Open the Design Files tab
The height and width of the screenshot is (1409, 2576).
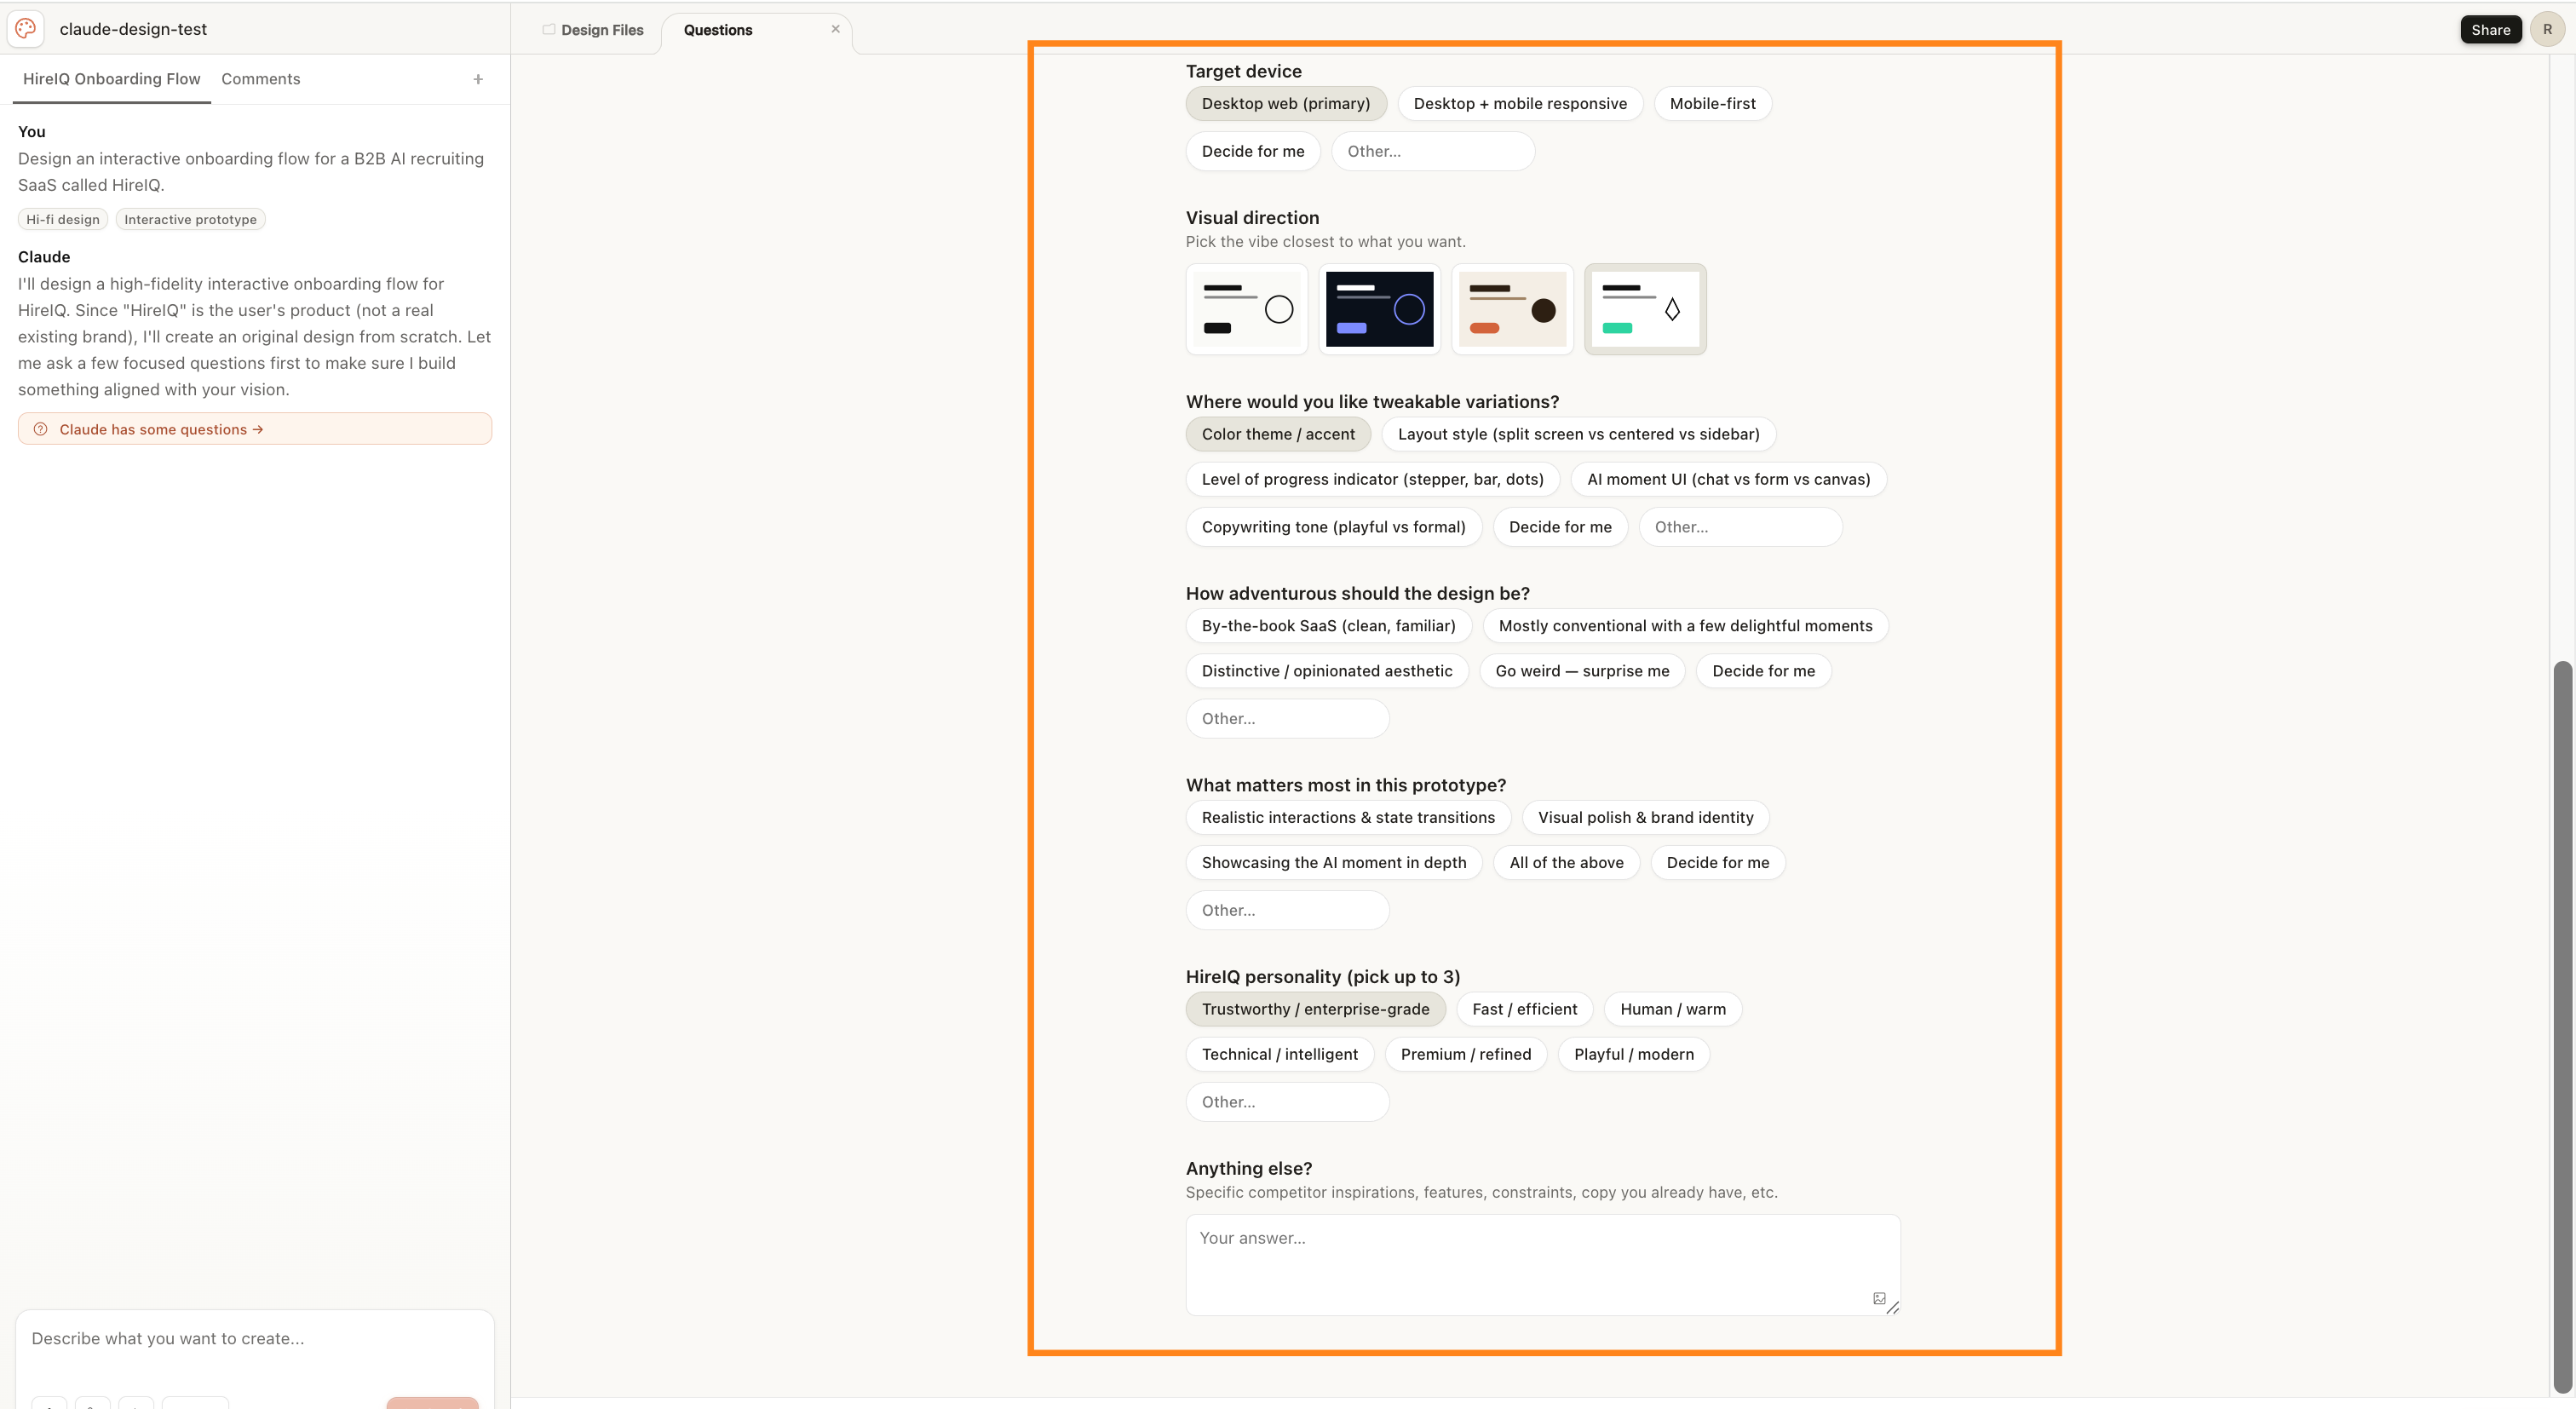pos(601,30)
